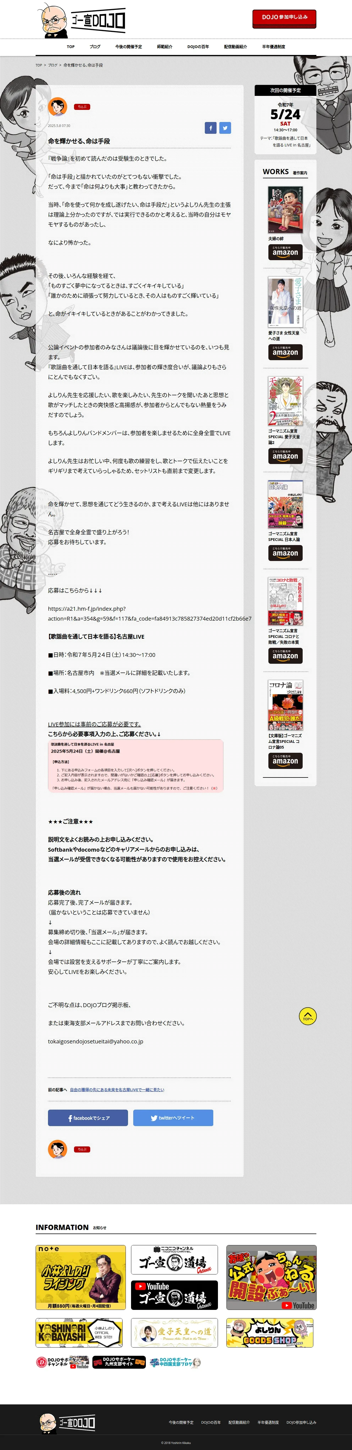This screenshot has height=1450, width=352.
Task: Click amazon button under 愛子さま 女性天皇への道
Action: [285, 352]
